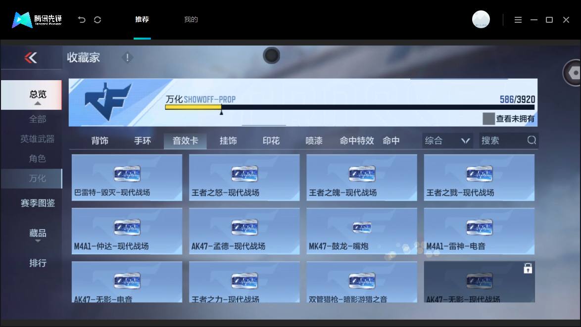Select the 音效卡 category tab
The image size is (581, 327).
point(185,140)
